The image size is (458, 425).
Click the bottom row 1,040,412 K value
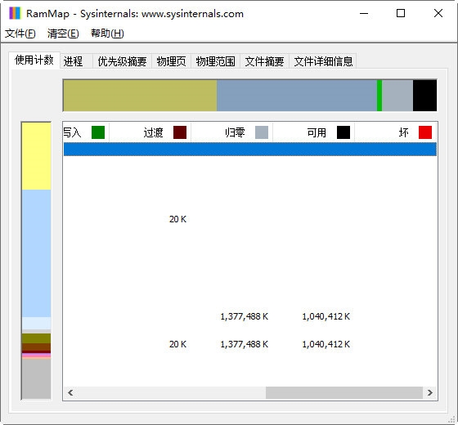[326, 344]
